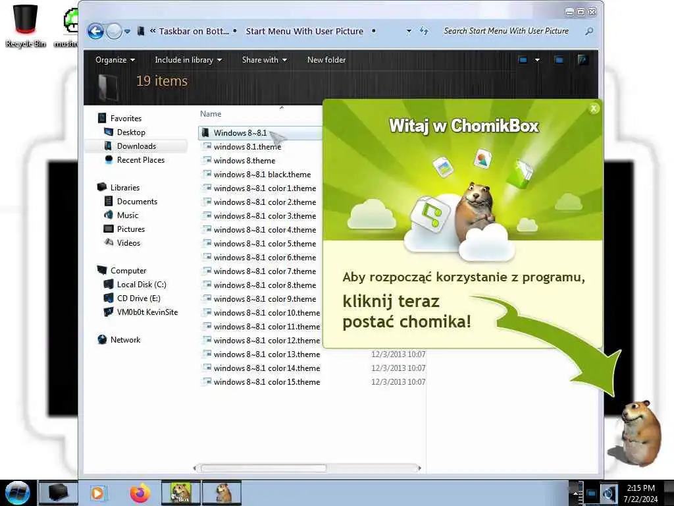Screen dimensions: 674x506
Task: Open Videos library
Action: point(128,242)
